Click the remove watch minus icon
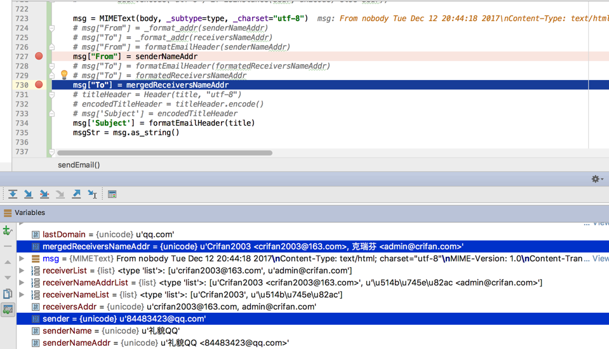This screenshot has height=349, width=609. point(8,246)
